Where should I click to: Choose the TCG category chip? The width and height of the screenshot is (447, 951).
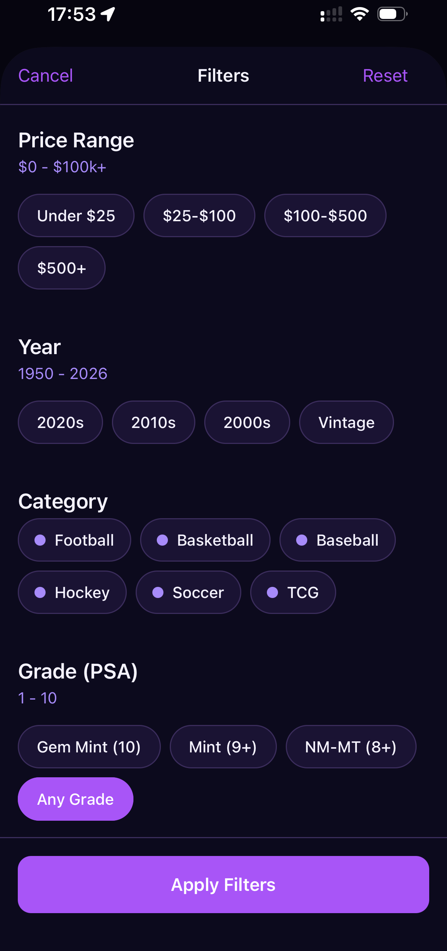293,592
